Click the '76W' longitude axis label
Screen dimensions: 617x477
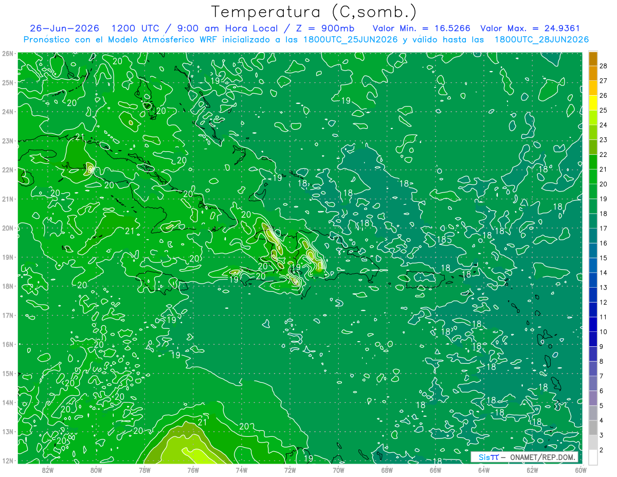pyautogui.click(x=193, y=469)
